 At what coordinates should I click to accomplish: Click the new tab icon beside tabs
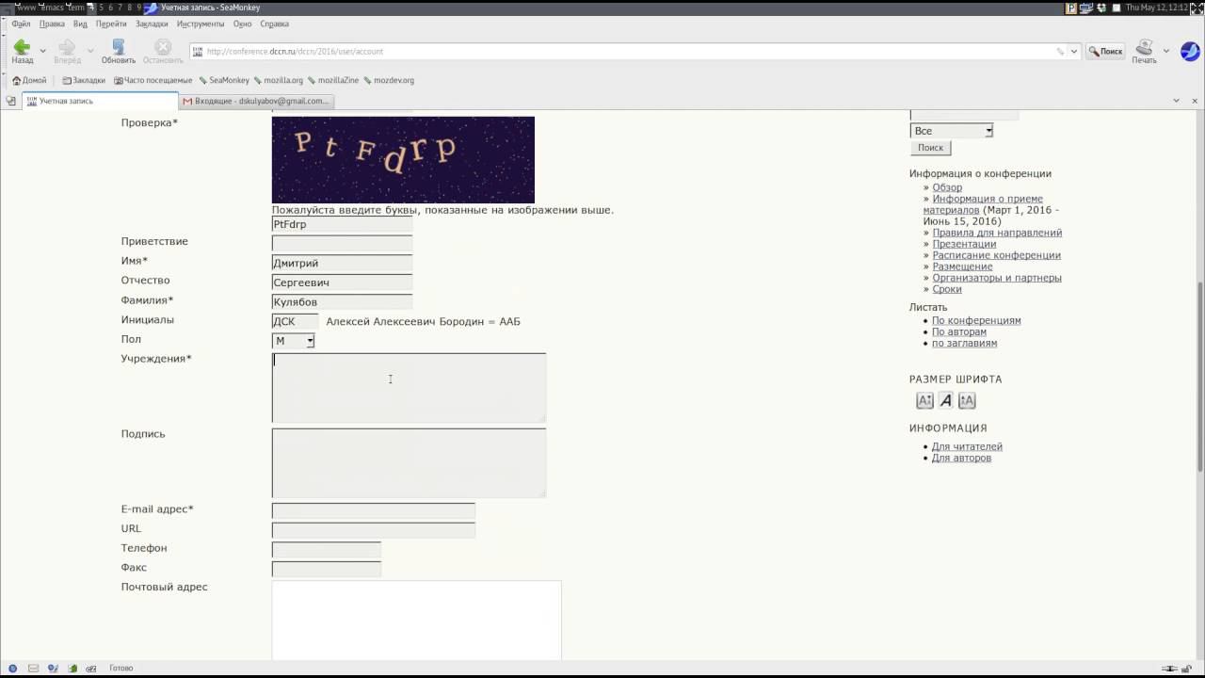(10, 101)
